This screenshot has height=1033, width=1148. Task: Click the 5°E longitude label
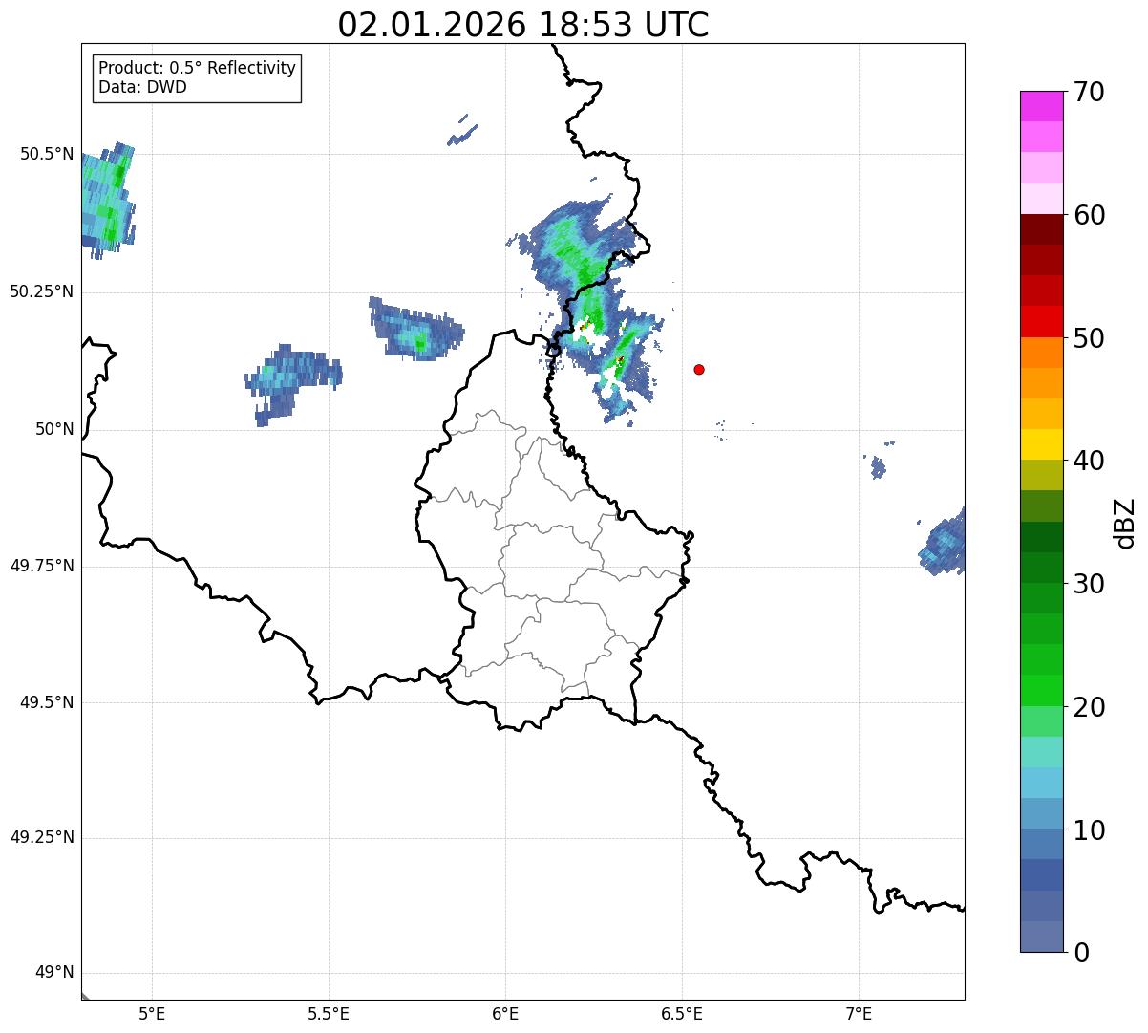[x=152, y=1014]
